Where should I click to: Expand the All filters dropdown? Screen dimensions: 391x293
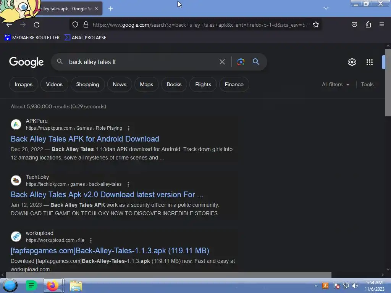pos(335,84)
